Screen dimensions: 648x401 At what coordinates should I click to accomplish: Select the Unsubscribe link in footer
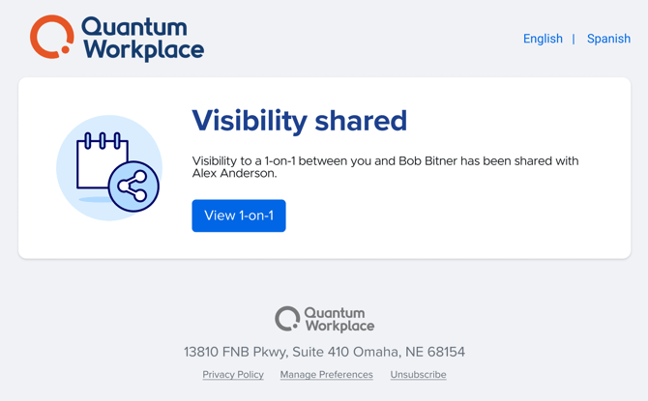pos(418,375)
